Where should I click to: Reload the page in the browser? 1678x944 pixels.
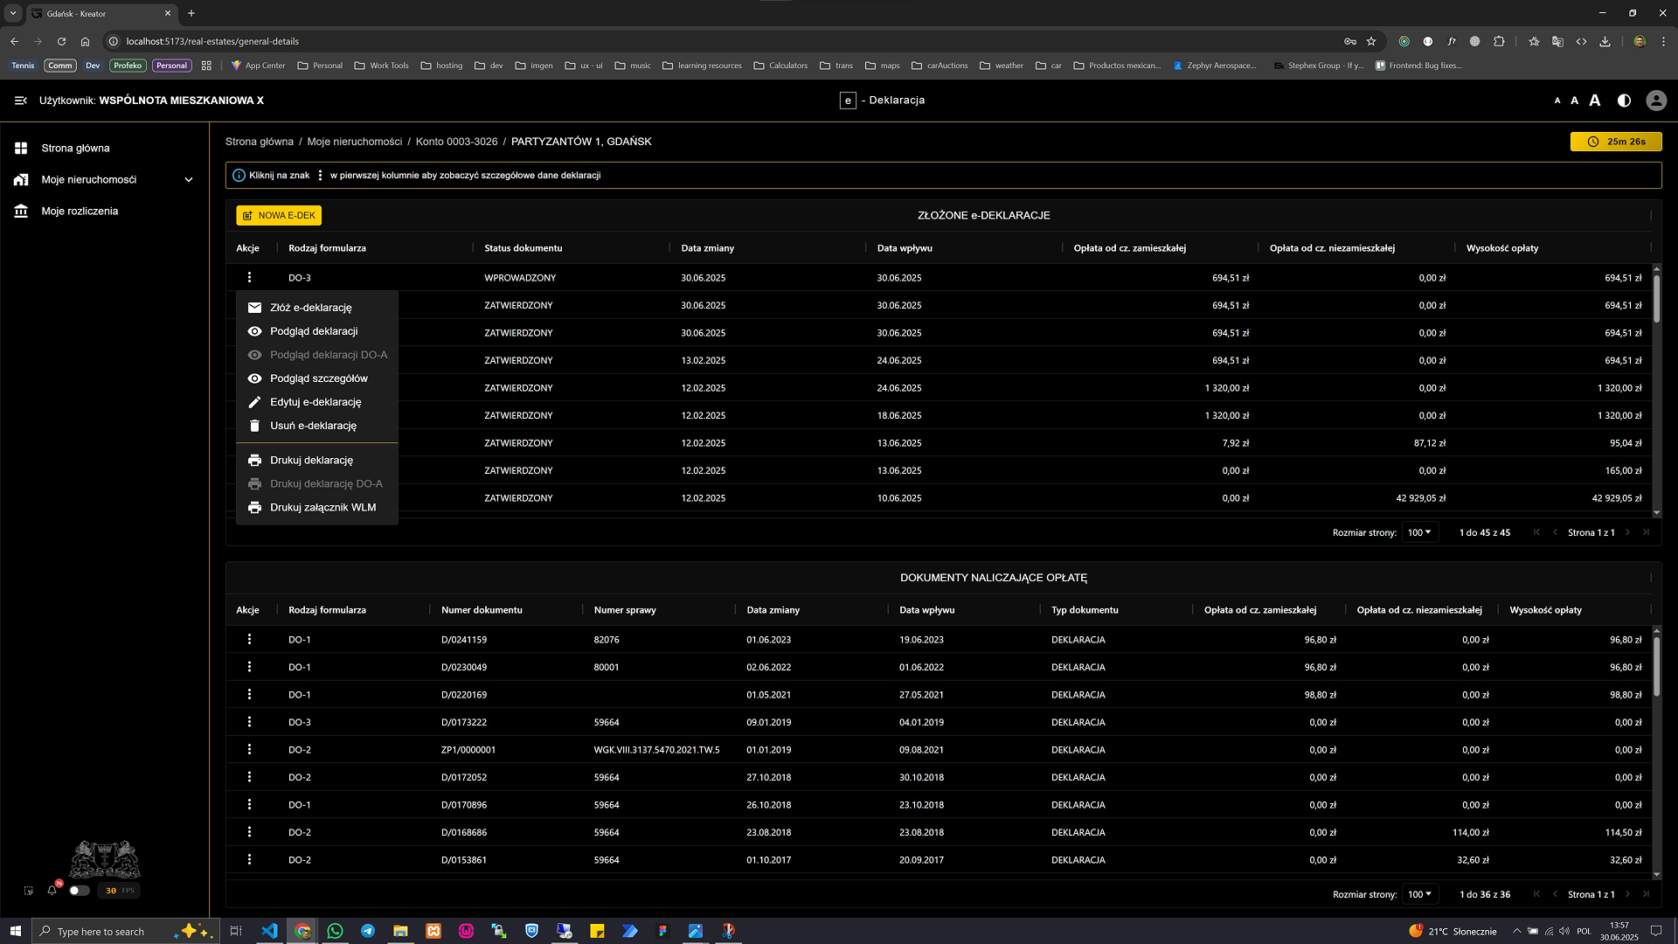[x=61, y=41]
